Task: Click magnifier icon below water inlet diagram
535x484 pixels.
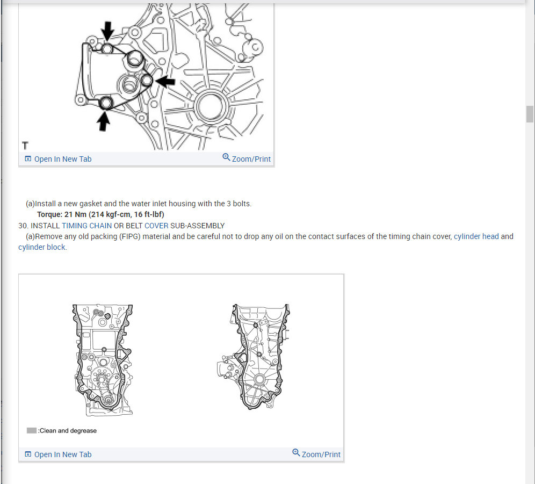Action: pos(226,157)
